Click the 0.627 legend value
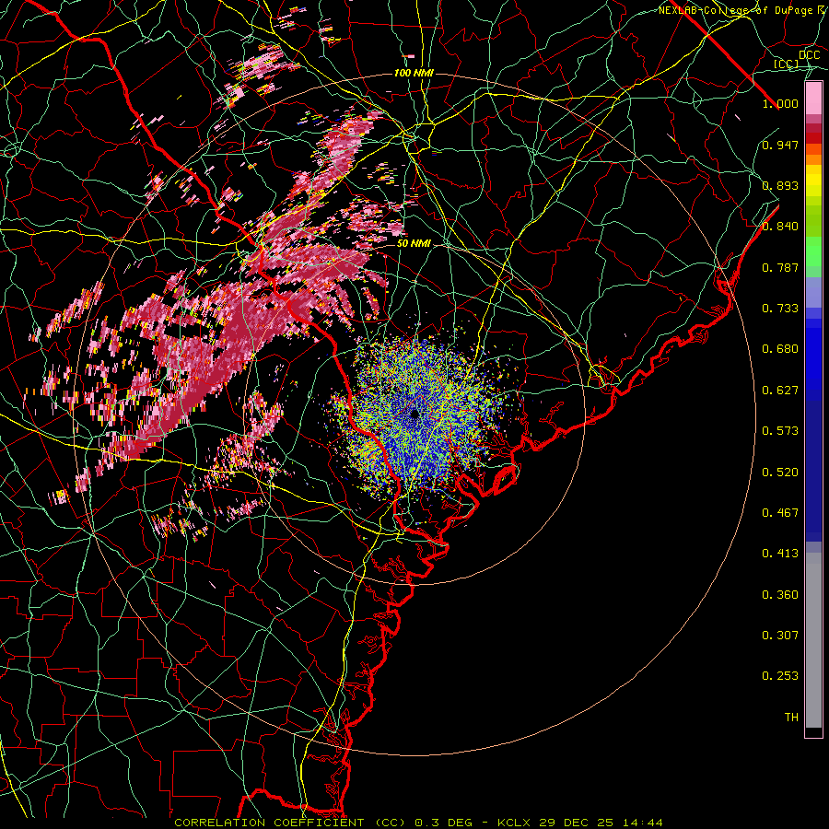This screenshot has height=829, width=829. (x=780, y=391)
